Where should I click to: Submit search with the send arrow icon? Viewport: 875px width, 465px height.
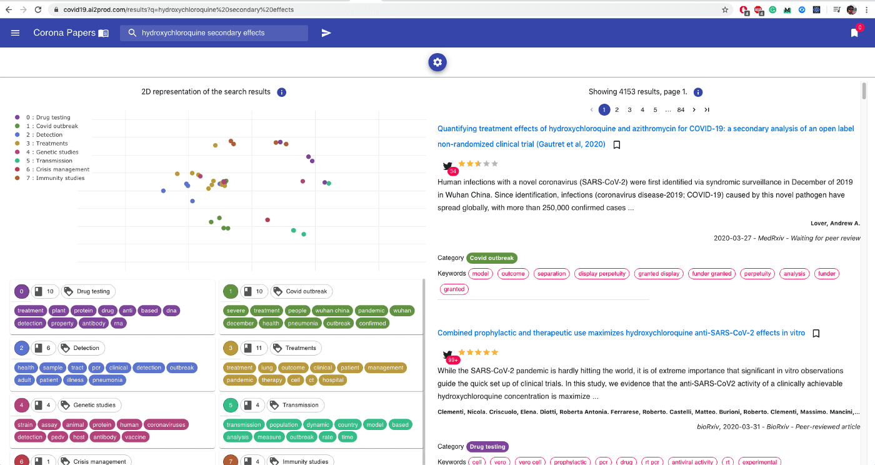[x=326, y=33]
